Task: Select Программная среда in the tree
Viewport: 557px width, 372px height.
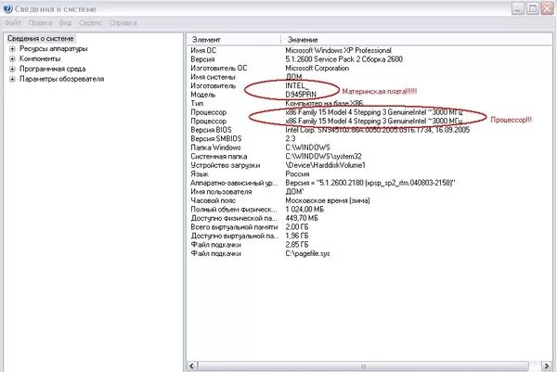Action: [52, 69]
